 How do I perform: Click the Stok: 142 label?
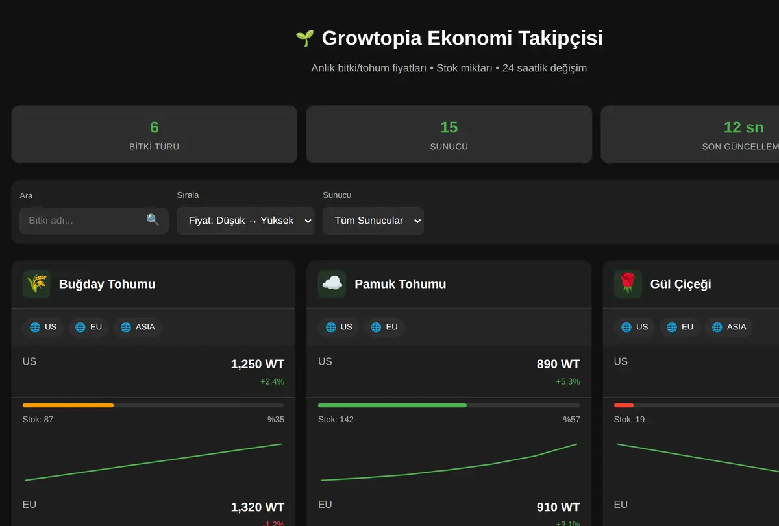[x=336, y=420]
